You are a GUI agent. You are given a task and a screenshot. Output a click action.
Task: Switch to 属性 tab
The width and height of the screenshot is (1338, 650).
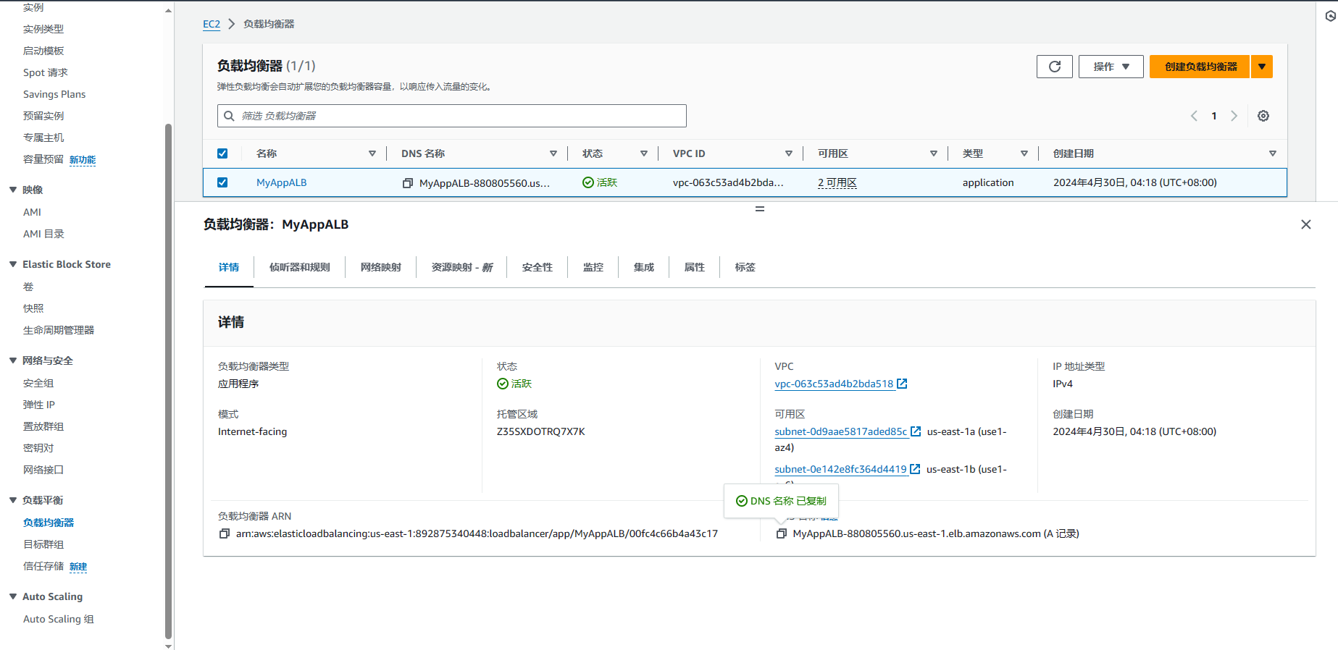[695, 267]
